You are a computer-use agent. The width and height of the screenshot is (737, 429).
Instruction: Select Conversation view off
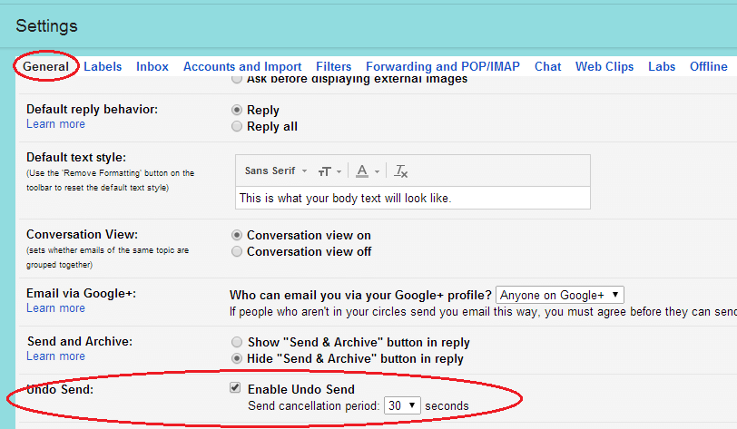238,251
